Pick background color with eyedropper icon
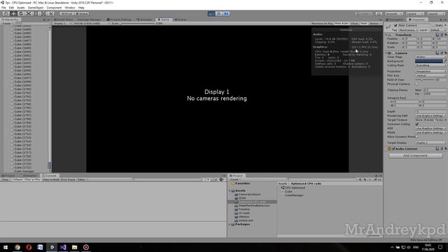 tap(445, 61)
